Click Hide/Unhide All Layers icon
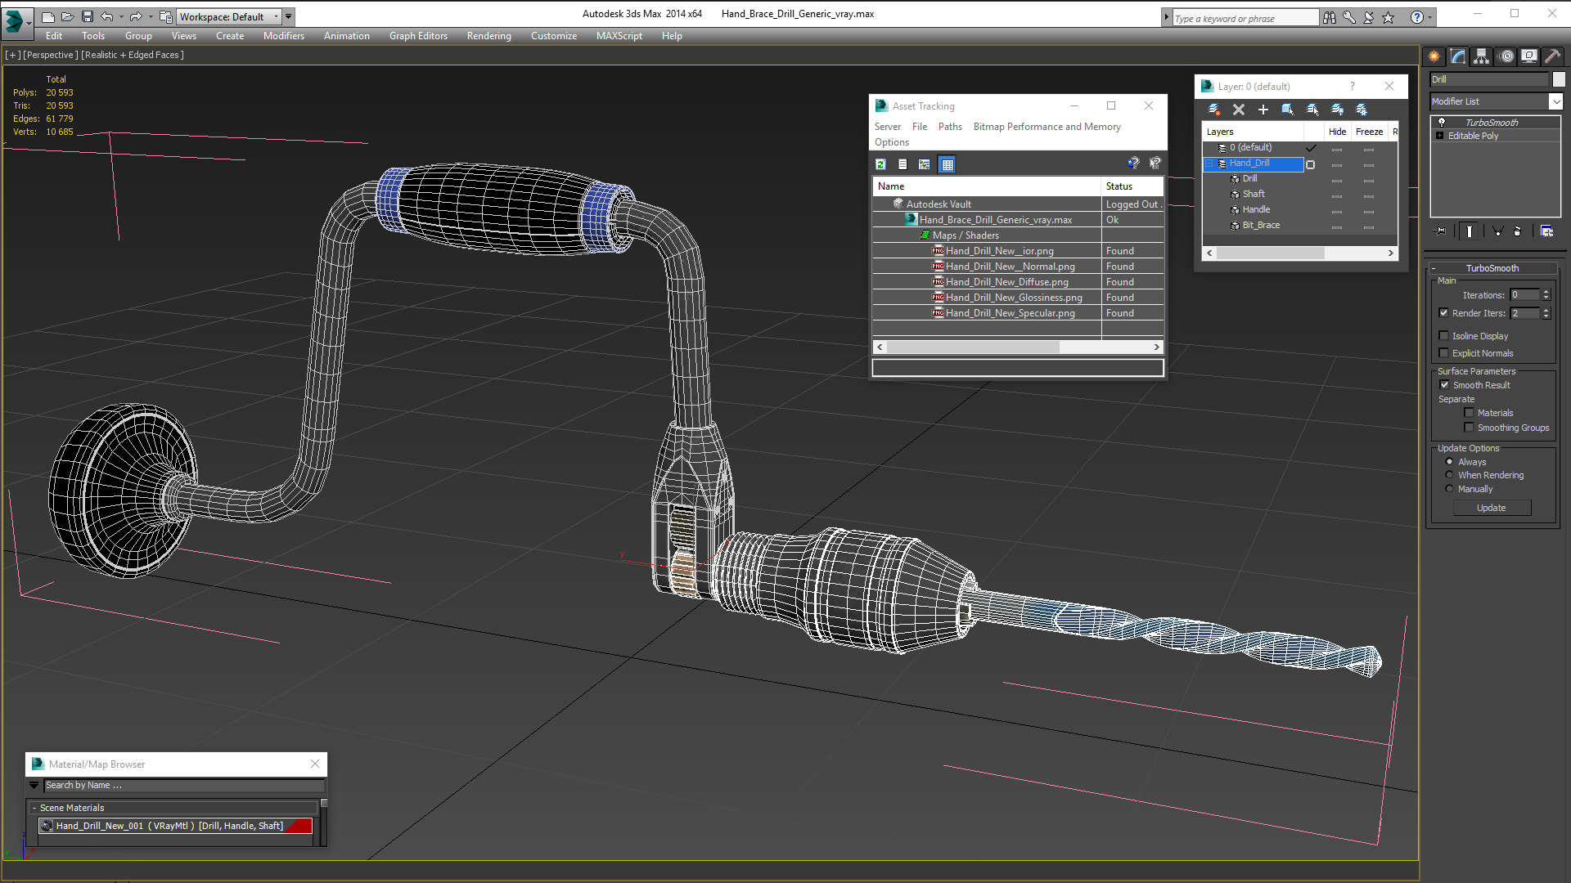The width and height of the screenshot is (1571, 883). coord(1337,110)
